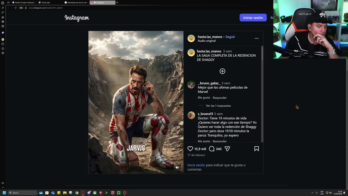348x196 pixels.
Task: Click the ESP LAA language indicator
Action: click(322, 193)
